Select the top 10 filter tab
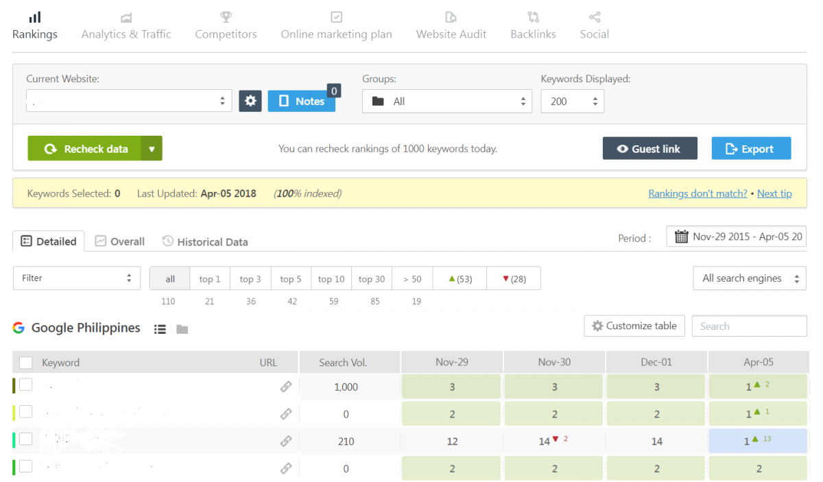823x482 pixels. (x=331, y=279)
